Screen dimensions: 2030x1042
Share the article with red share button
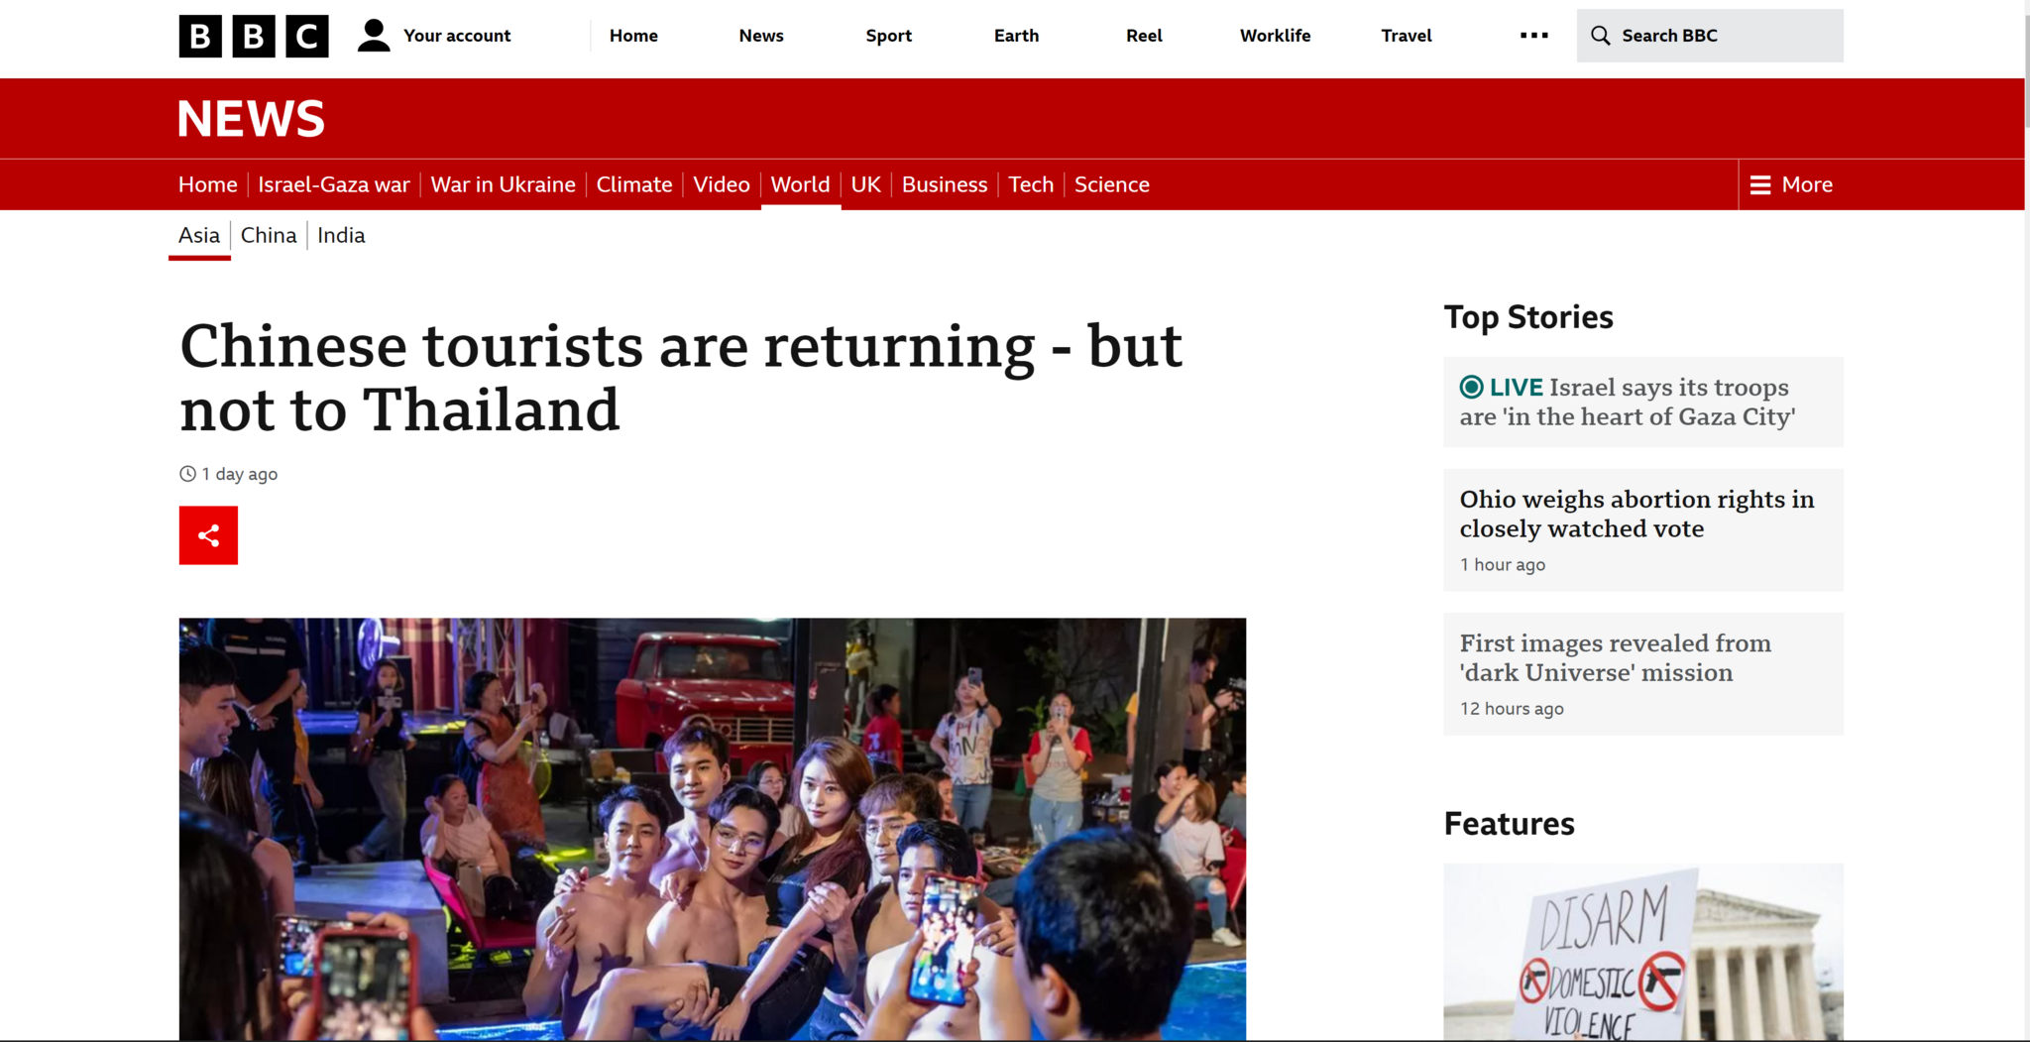pyautogui.click(x=208, y=535)
